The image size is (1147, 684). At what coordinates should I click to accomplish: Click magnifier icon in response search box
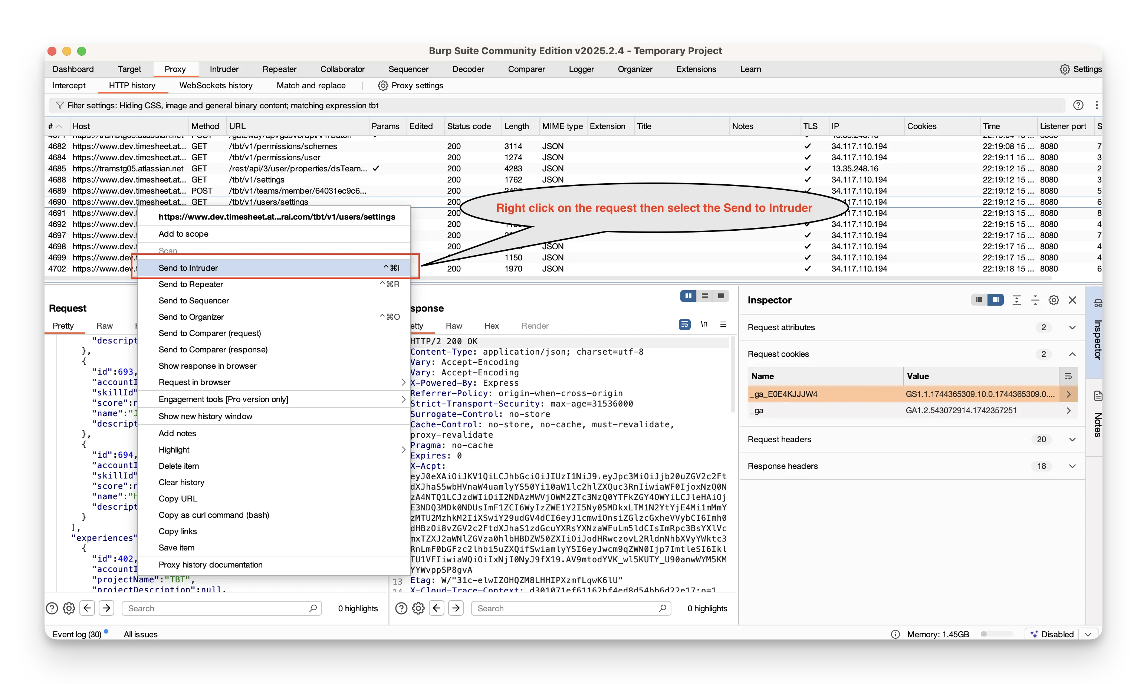click(662, 608)
